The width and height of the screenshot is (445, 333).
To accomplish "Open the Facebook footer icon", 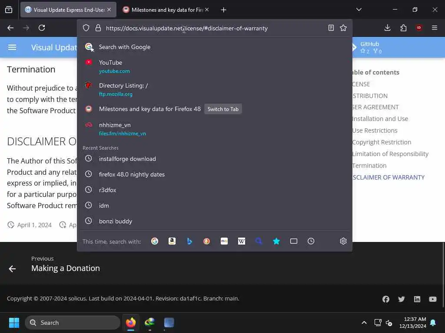I will pos(386,299).
